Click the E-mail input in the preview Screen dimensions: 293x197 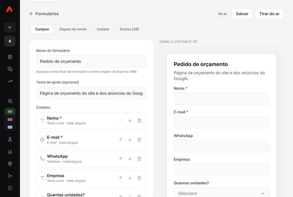tap(222, 122)
